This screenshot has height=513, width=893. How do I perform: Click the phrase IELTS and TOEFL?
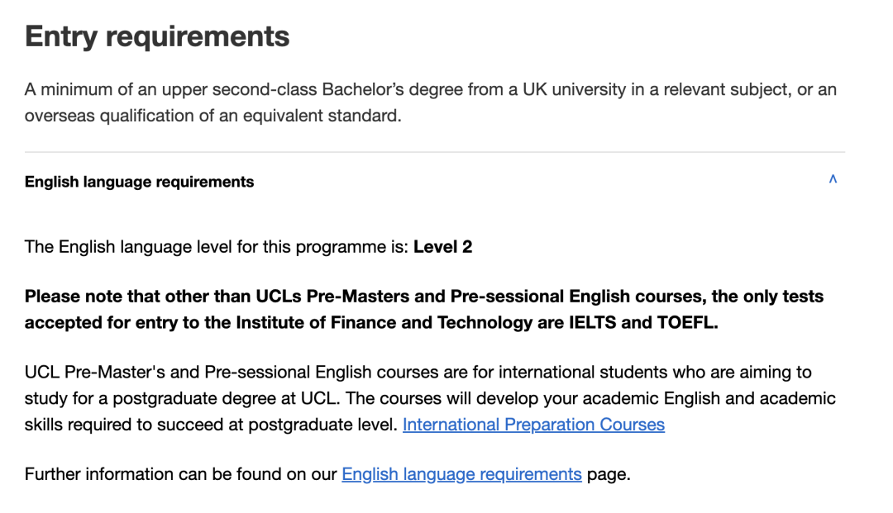click(643, 323)
